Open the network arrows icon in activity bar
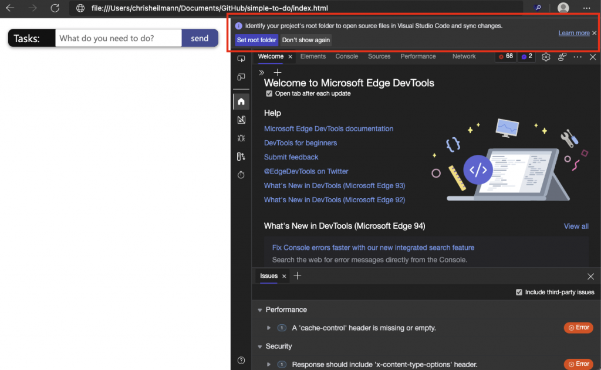This screenshot has width=601, height=370. click(241, 157)
